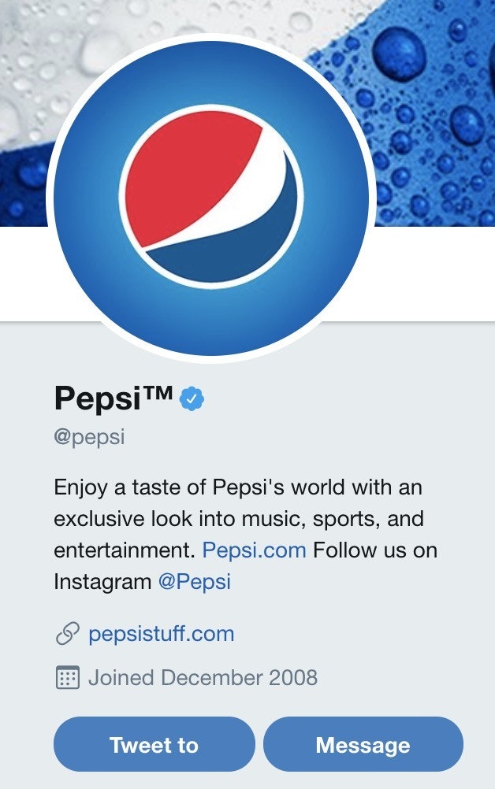This screenshot has height=789, width=495.
Task: Click the calendar icon next to join date
Action: (68, 677)
